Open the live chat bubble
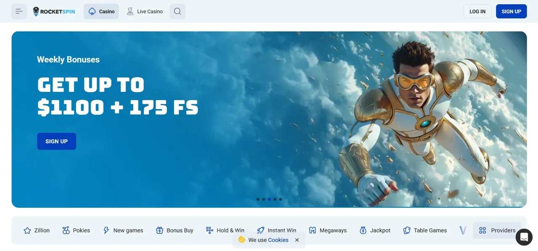This screenshot has width=538, height=251. [524, 237]
